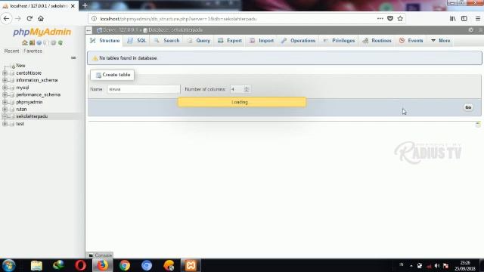Reload the current page
This screenshot has height=272, width=484.
coord(29,18)
